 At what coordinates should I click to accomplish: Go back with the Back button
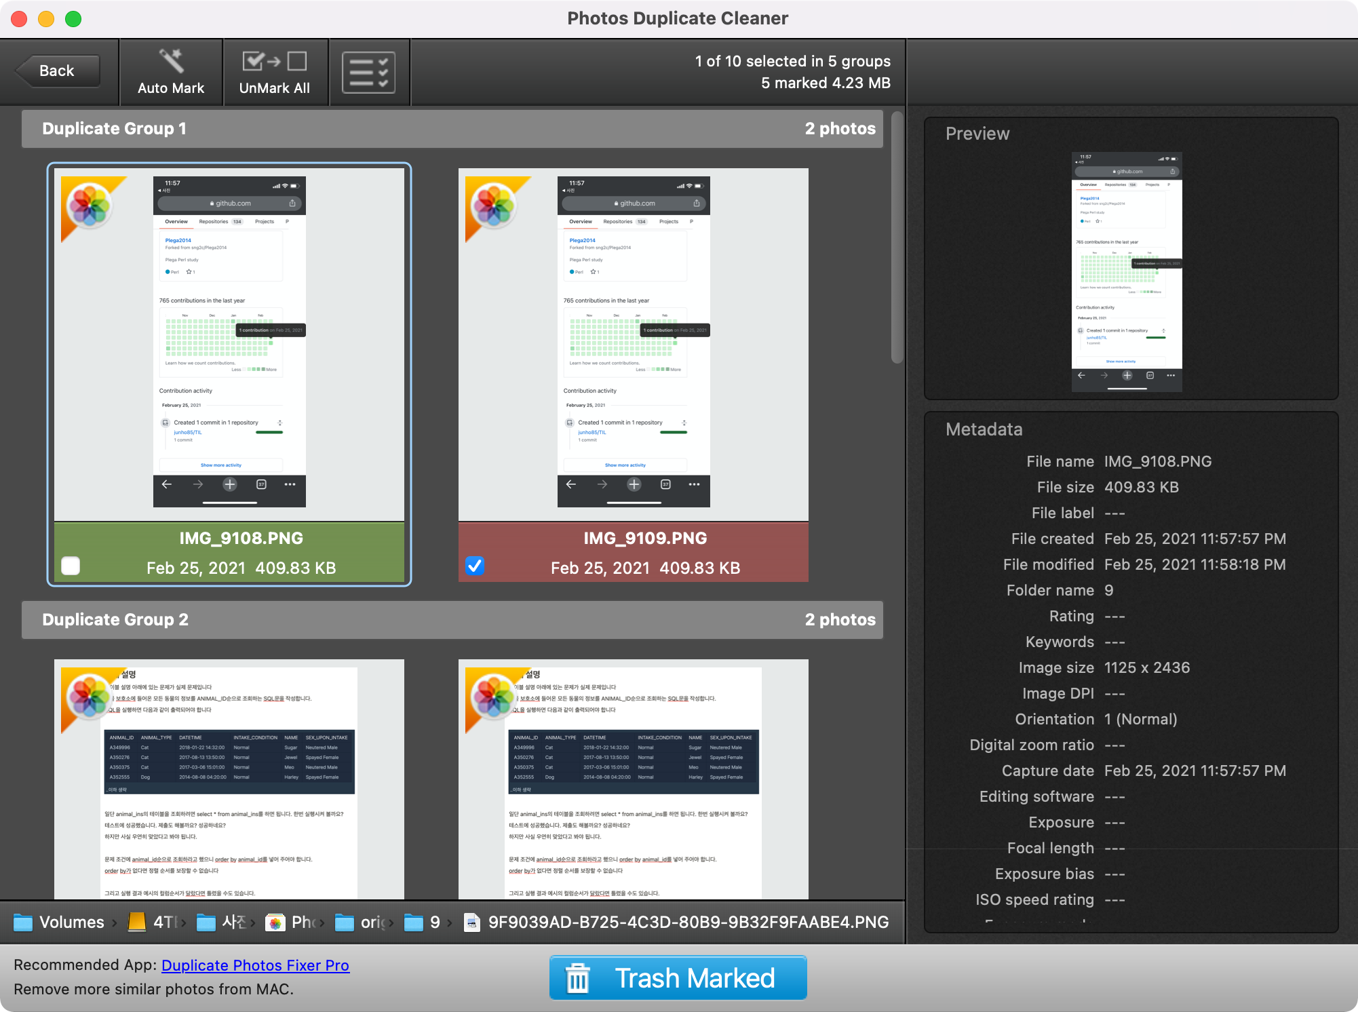tap(57, 71)
